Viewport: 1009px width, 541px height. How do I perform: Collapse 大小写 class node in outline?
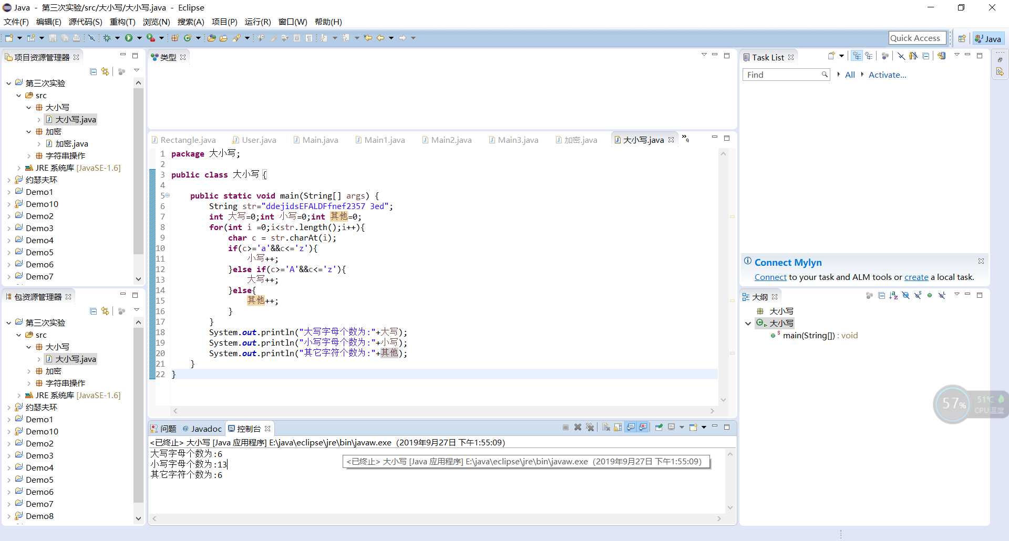pos(748,324)
